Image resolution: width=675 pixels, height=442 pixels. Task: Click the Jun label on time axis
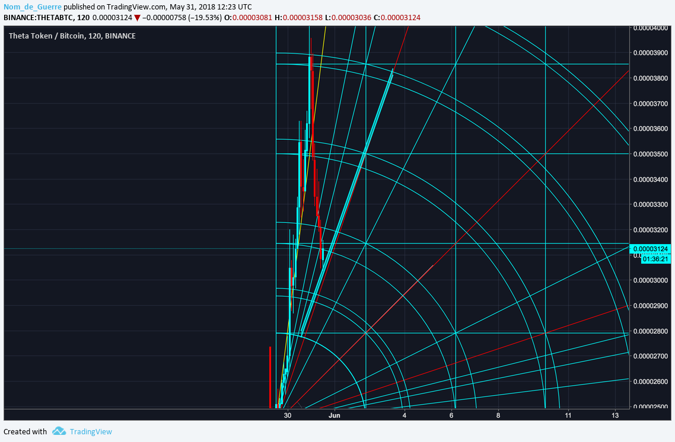[335, 415]
